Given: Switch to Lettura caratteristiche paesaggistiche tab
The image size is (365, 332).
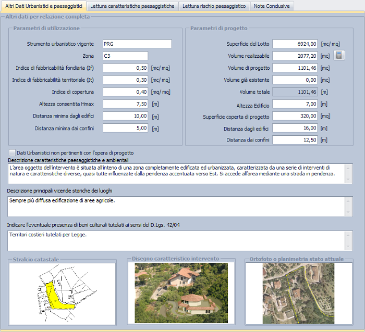Looking at the screenshot, I should point(132,6).
